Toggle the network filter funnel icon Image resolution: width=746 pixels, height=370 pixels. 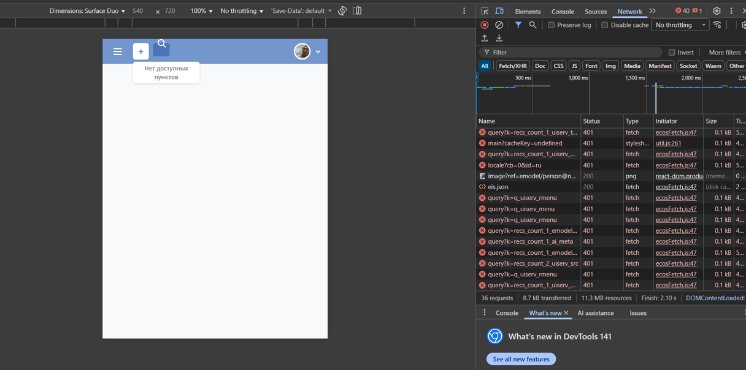518,25
